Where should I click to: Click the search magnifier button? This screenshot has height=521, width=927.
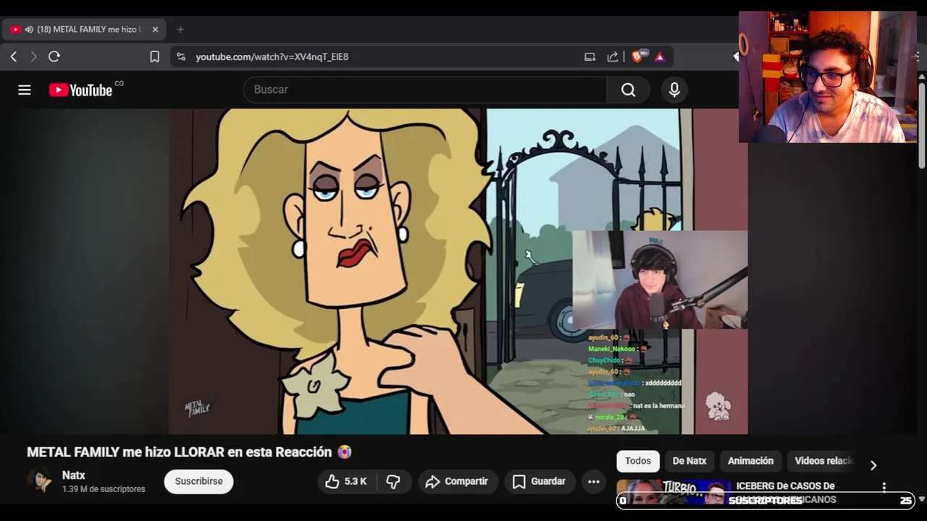point(628,90)
